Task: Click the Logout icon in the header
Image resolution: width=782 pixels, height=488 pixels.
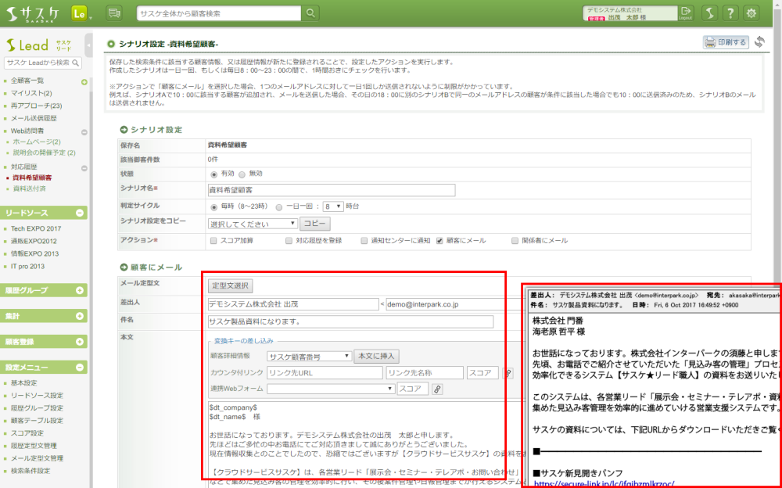Action: click(686, 13)
